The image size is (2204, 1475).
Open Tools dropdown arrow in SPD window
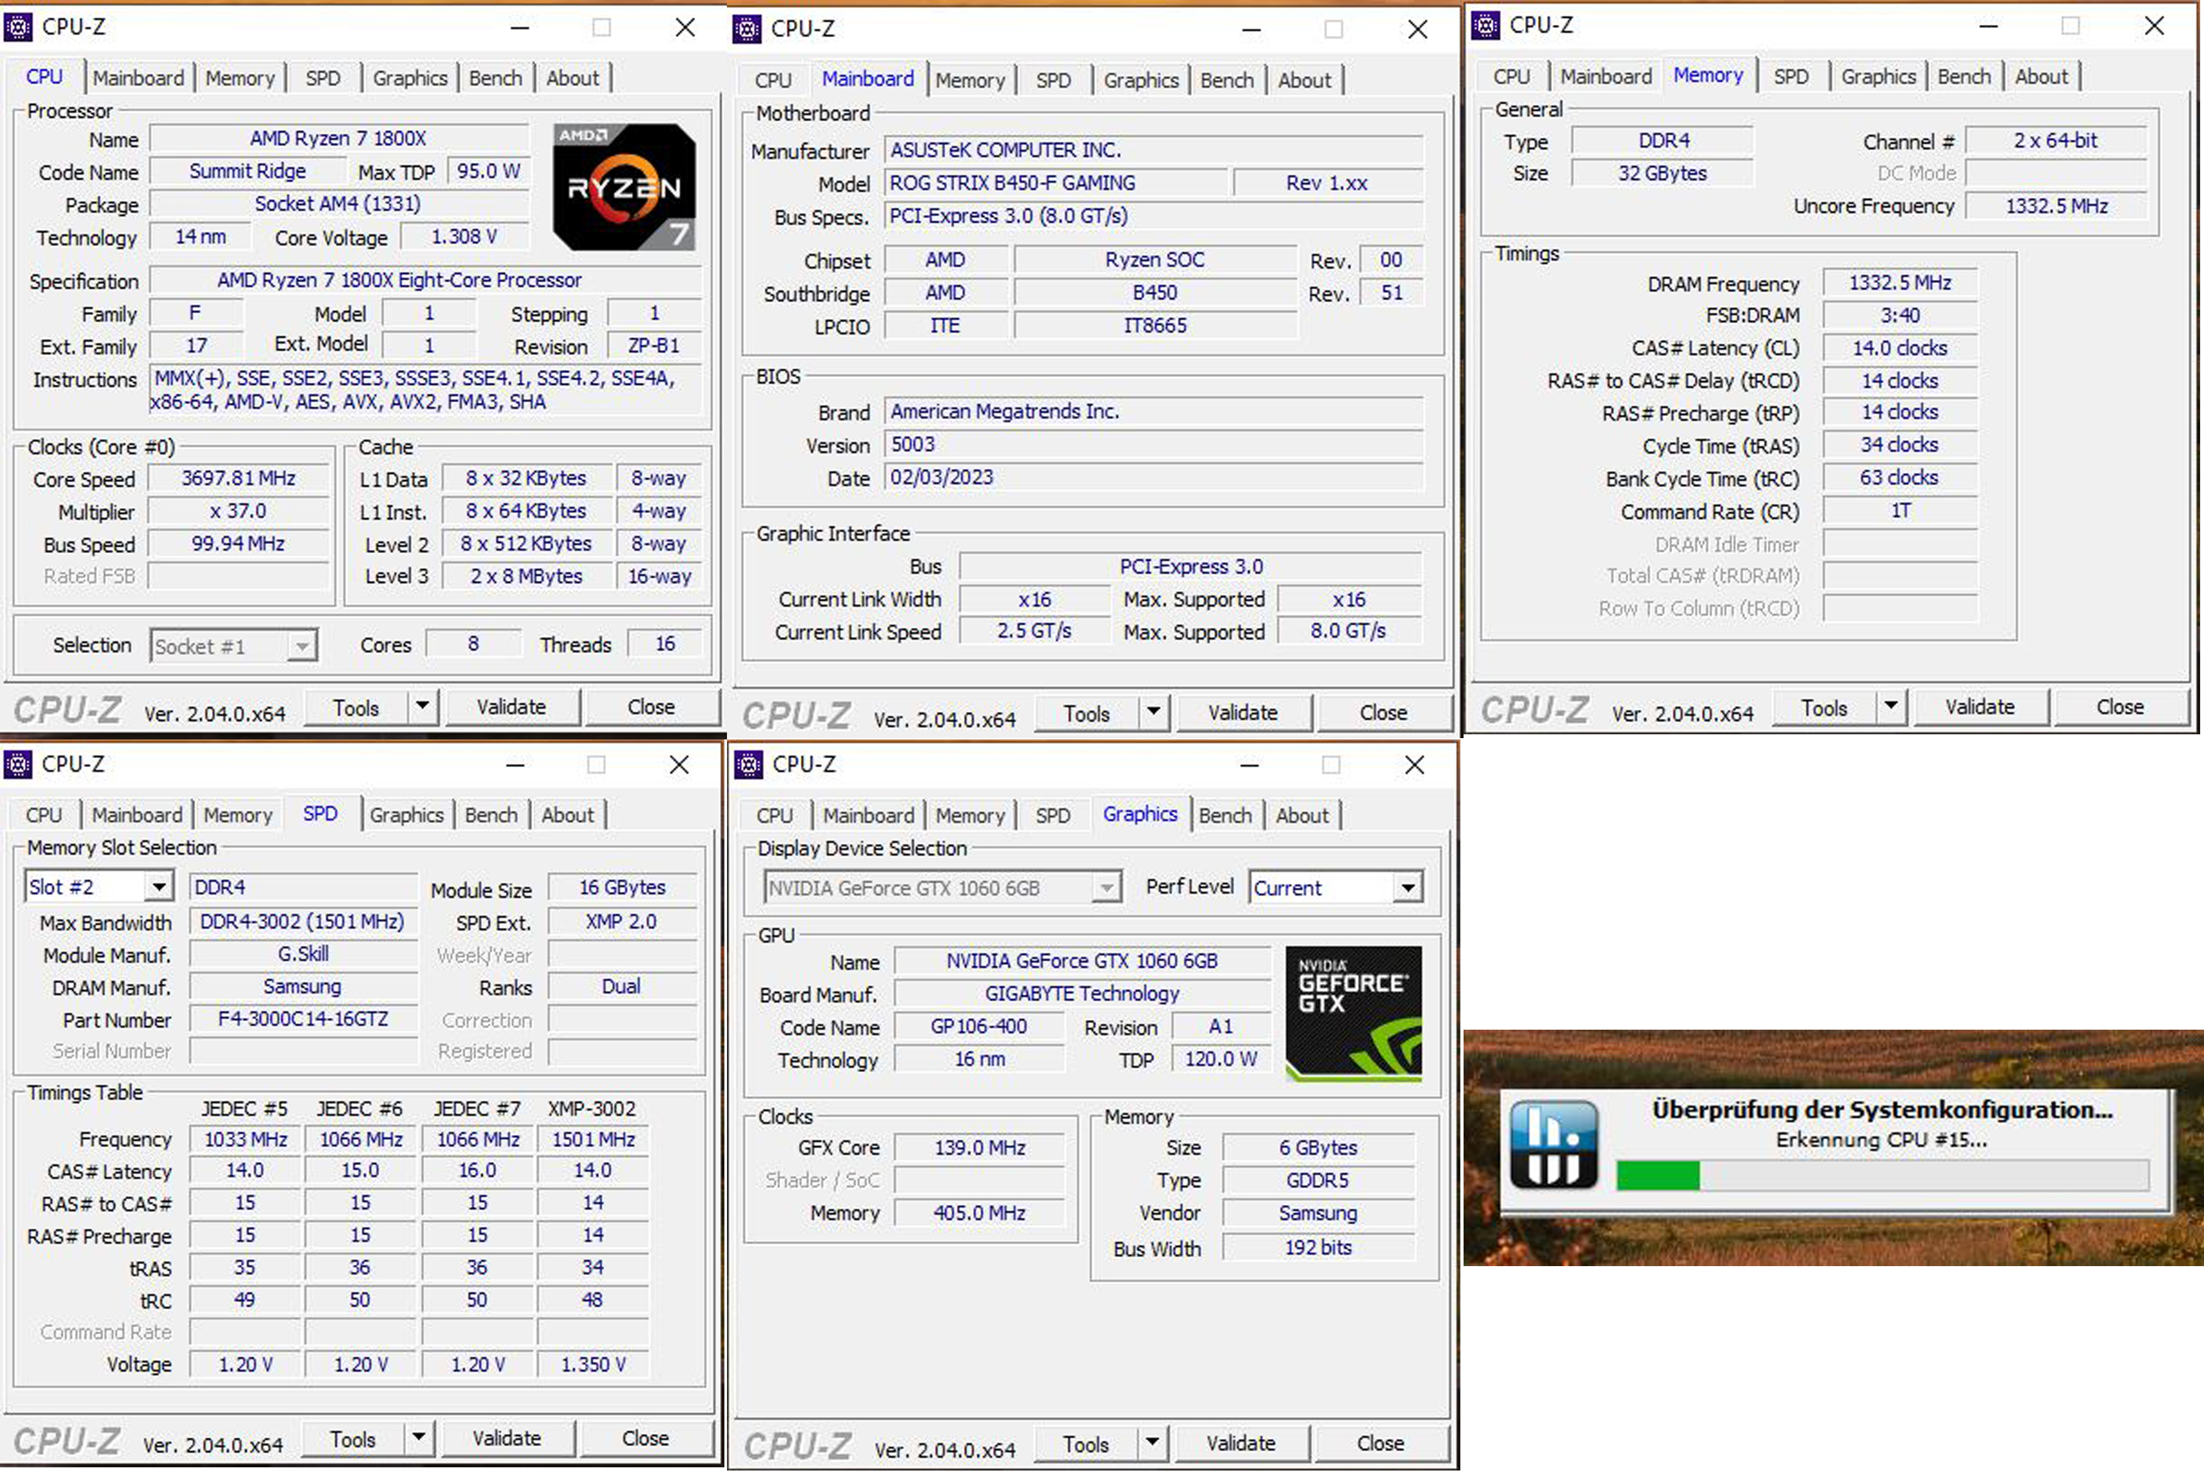tap(419, 1437)
